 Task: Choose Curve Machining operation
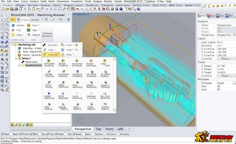(x=77, y=96)
